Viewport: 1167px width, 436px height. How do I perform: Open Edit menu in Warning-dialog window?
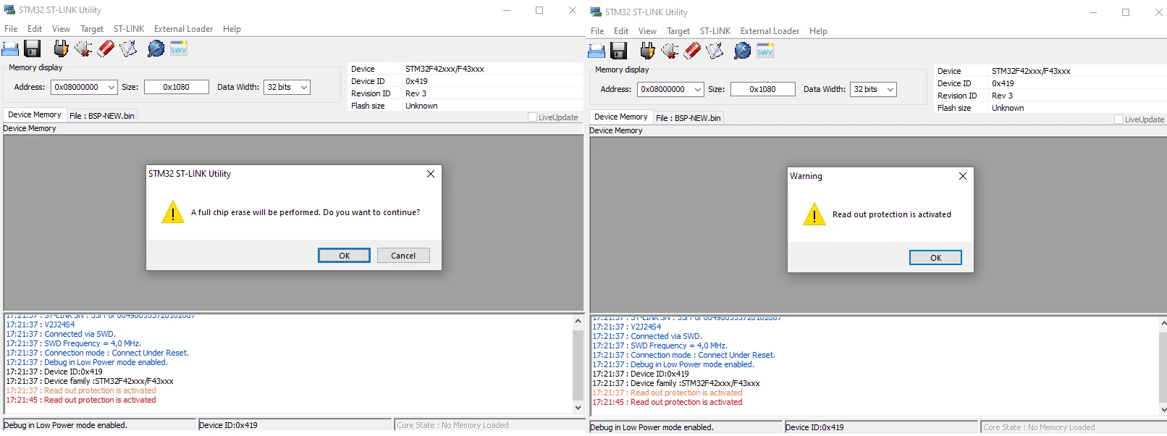pyautogui.click(x=621, y=31)
